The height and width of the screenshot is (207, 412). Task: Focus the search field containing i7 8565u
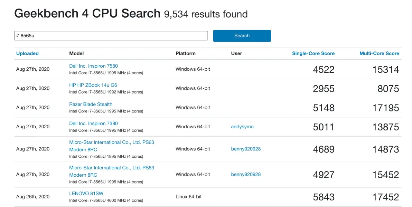(111, 36)
